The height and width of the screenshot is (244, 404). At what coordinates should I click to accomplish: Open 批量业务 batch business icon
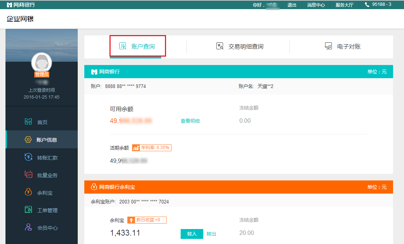pos(28,175)
